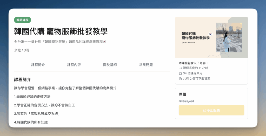Screen dimensions: 266x136
Task: Click the list item 學會IG經營的正確方法
Action: tap(32, 97)
